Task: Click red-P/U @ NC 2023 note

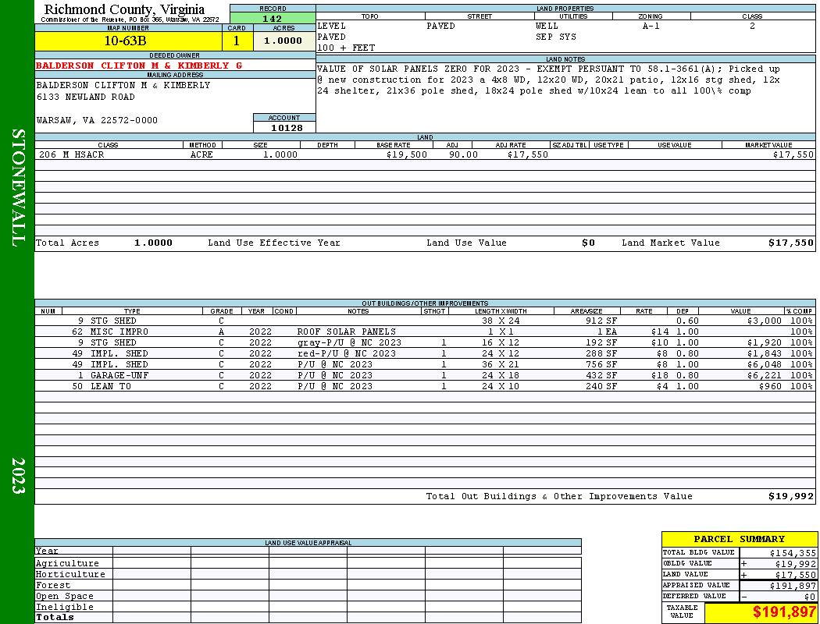Action: coord(346,353)
